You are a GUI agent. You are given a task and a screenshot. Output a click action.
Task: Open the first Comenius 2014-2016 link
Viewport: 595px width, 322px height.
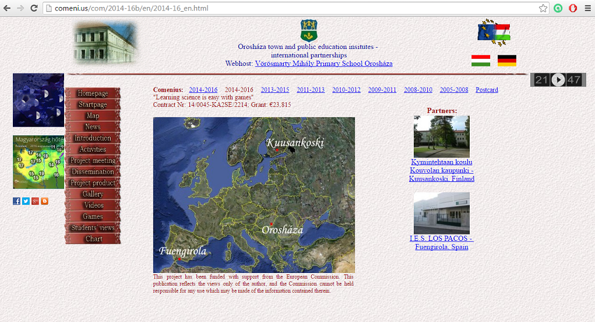click(x=203, y=90)
